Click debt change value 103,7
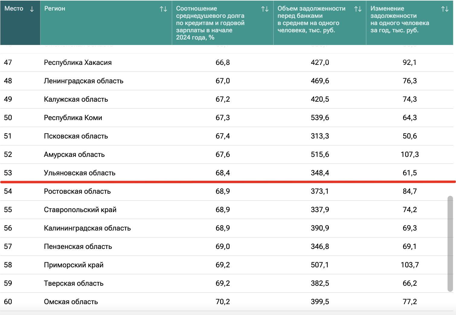The height and width of the screenshot is (315, 456). click(409, 265)
